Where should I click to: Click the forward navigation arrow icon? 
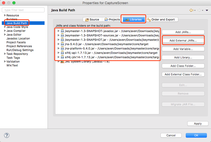pyautogui.click(x=199, y=10)
